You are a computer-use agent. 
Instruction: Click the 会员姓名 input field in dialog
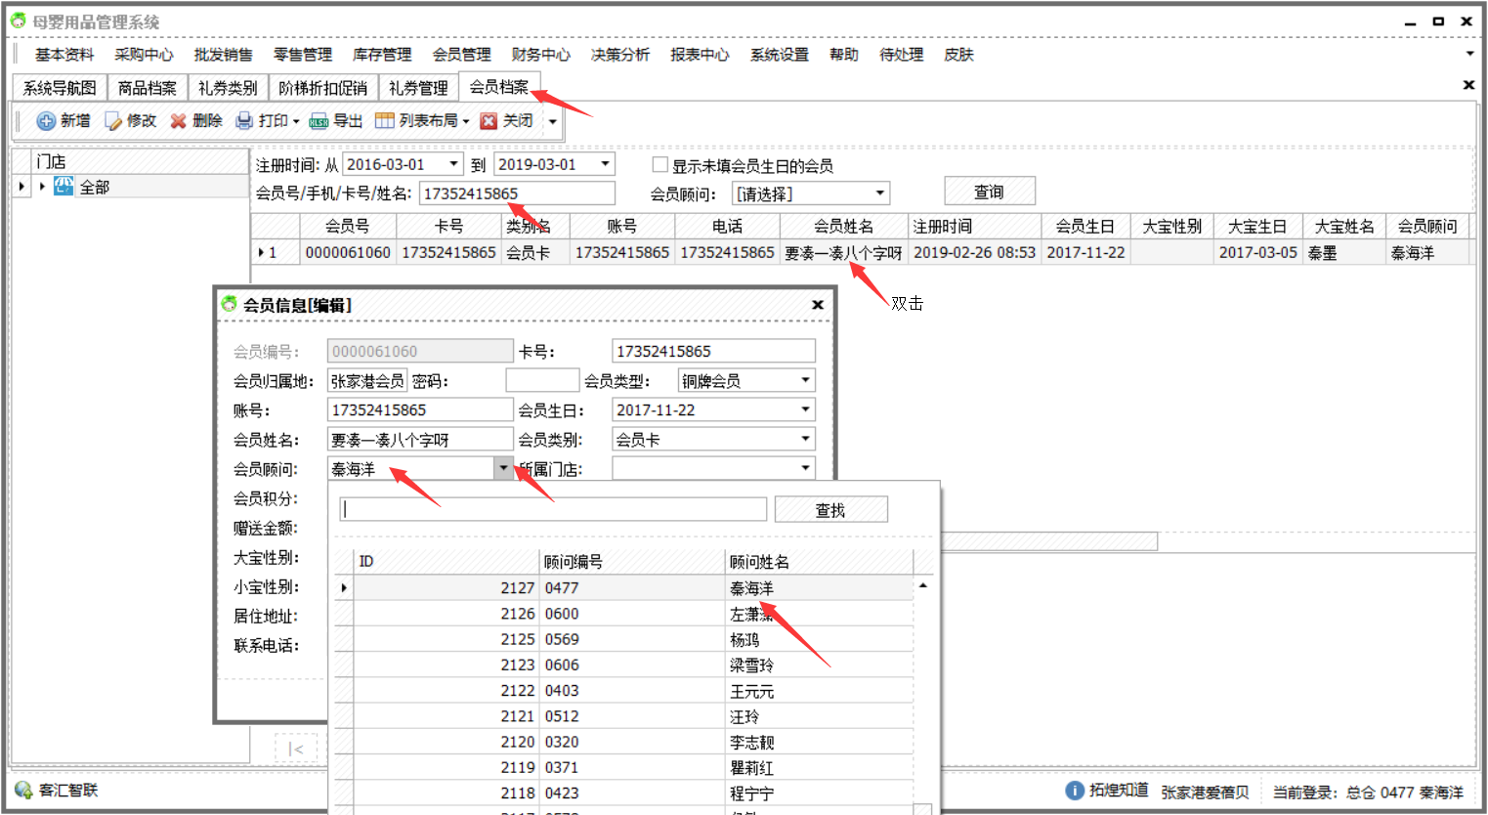tap(420, 439)
